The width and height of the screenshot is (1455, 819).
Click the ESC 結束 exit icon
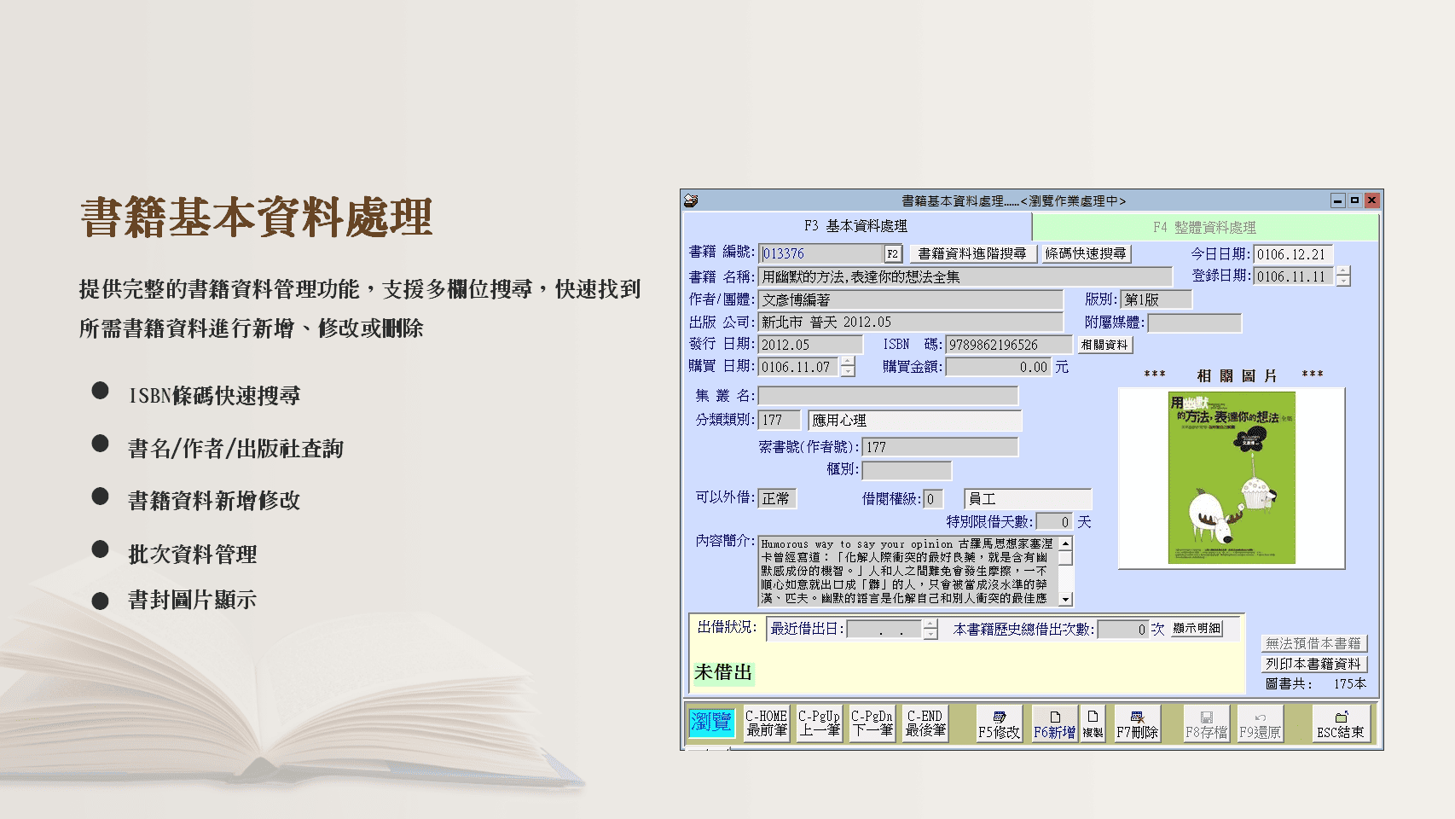[x=1341, y=723]
